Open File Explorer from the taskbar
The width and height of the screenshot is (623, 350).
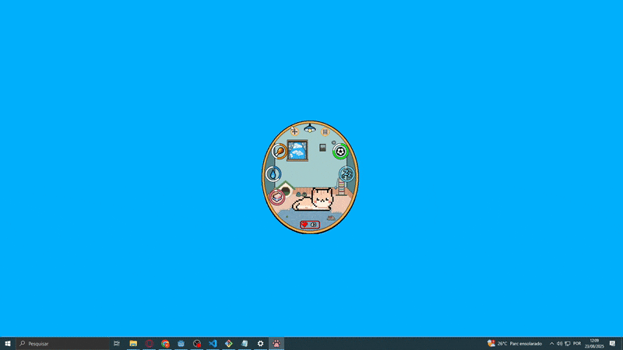click(x=133, y=344)
